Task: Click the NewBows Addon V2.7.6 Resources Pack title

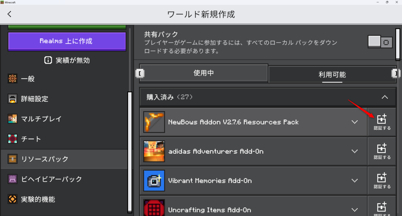Action: coord(233,122)
